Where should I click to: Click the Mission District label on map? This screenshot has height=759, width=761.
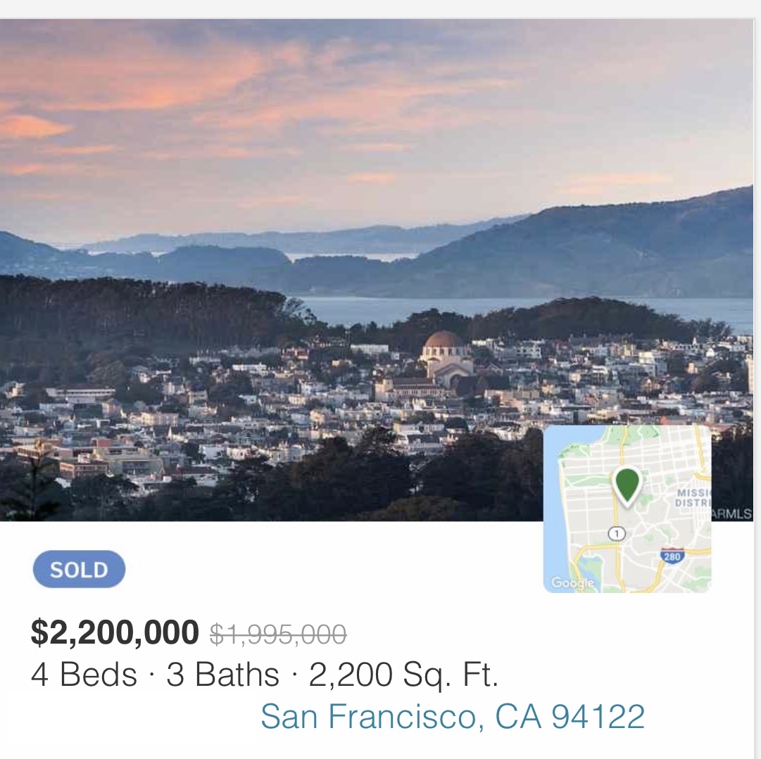click(x=693, y=498)
